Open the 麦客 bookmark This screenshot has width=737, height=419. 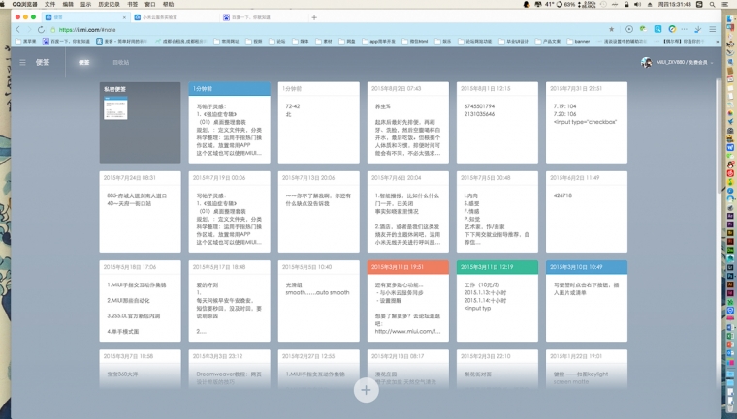tap(122, 41)
